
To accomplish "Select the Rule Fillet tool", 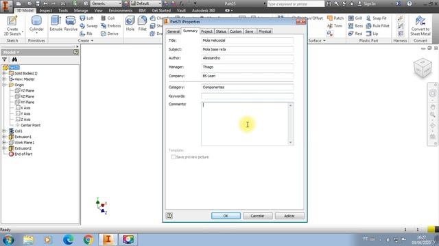I will (378, 26).
